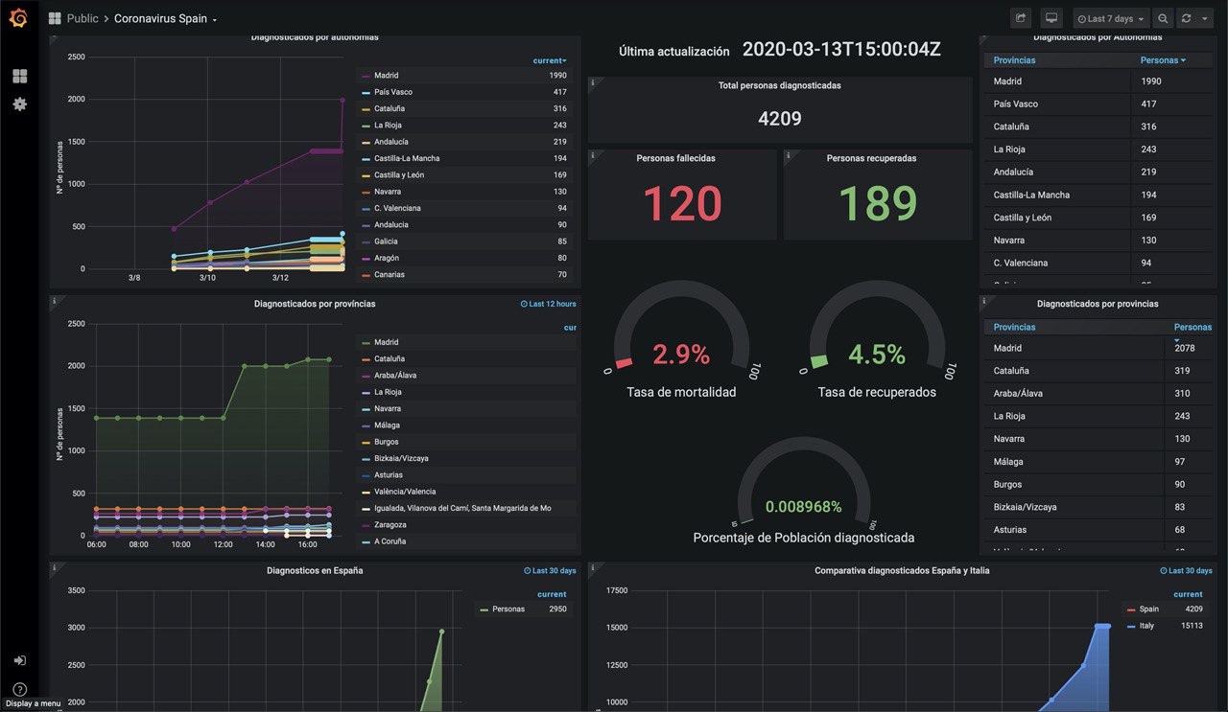Select the 189 recovered value
Image resolution: width=1228 pixels, height=712 pixels.
[x=878, y=203]
